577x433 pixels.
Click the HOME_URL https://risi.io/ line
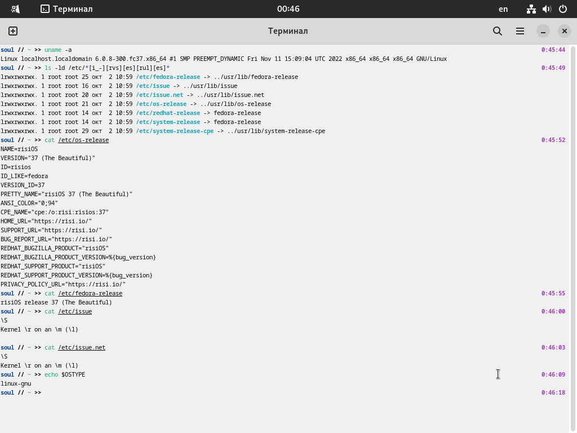pos(46,221)
